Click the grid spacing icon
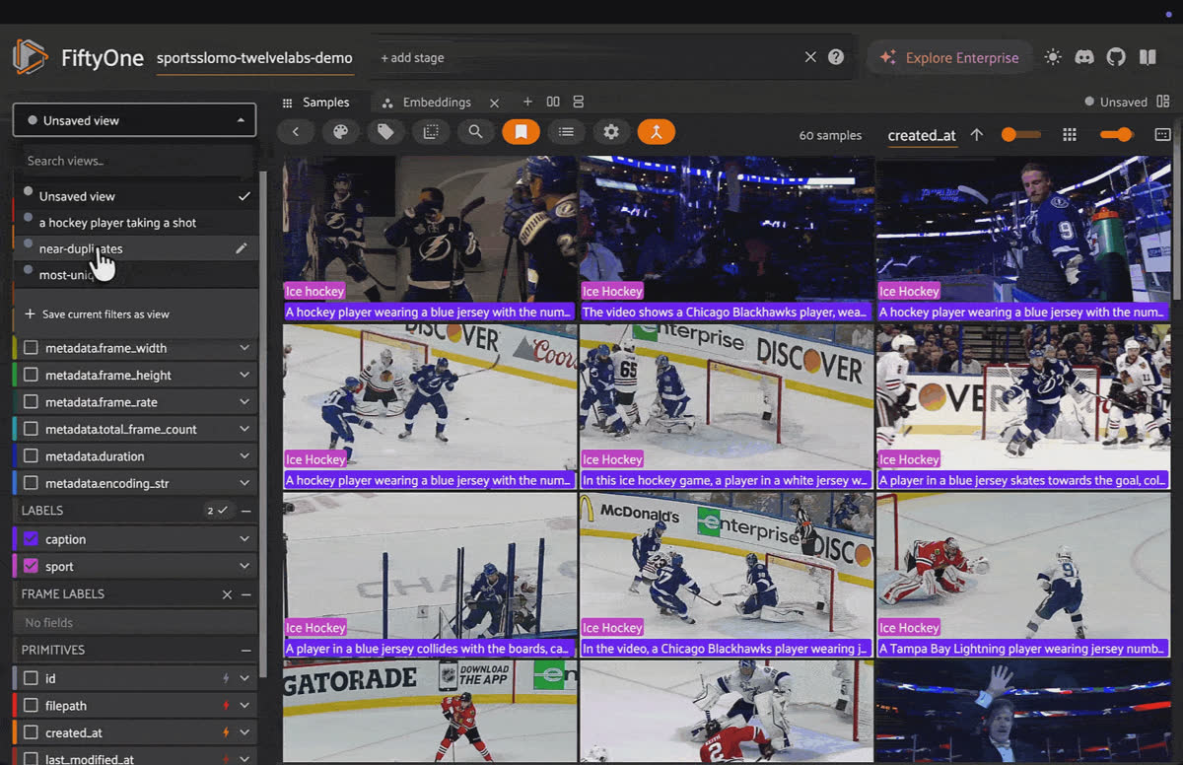The width and height of the screenshot is (1183, 765). pos(1070,134)
